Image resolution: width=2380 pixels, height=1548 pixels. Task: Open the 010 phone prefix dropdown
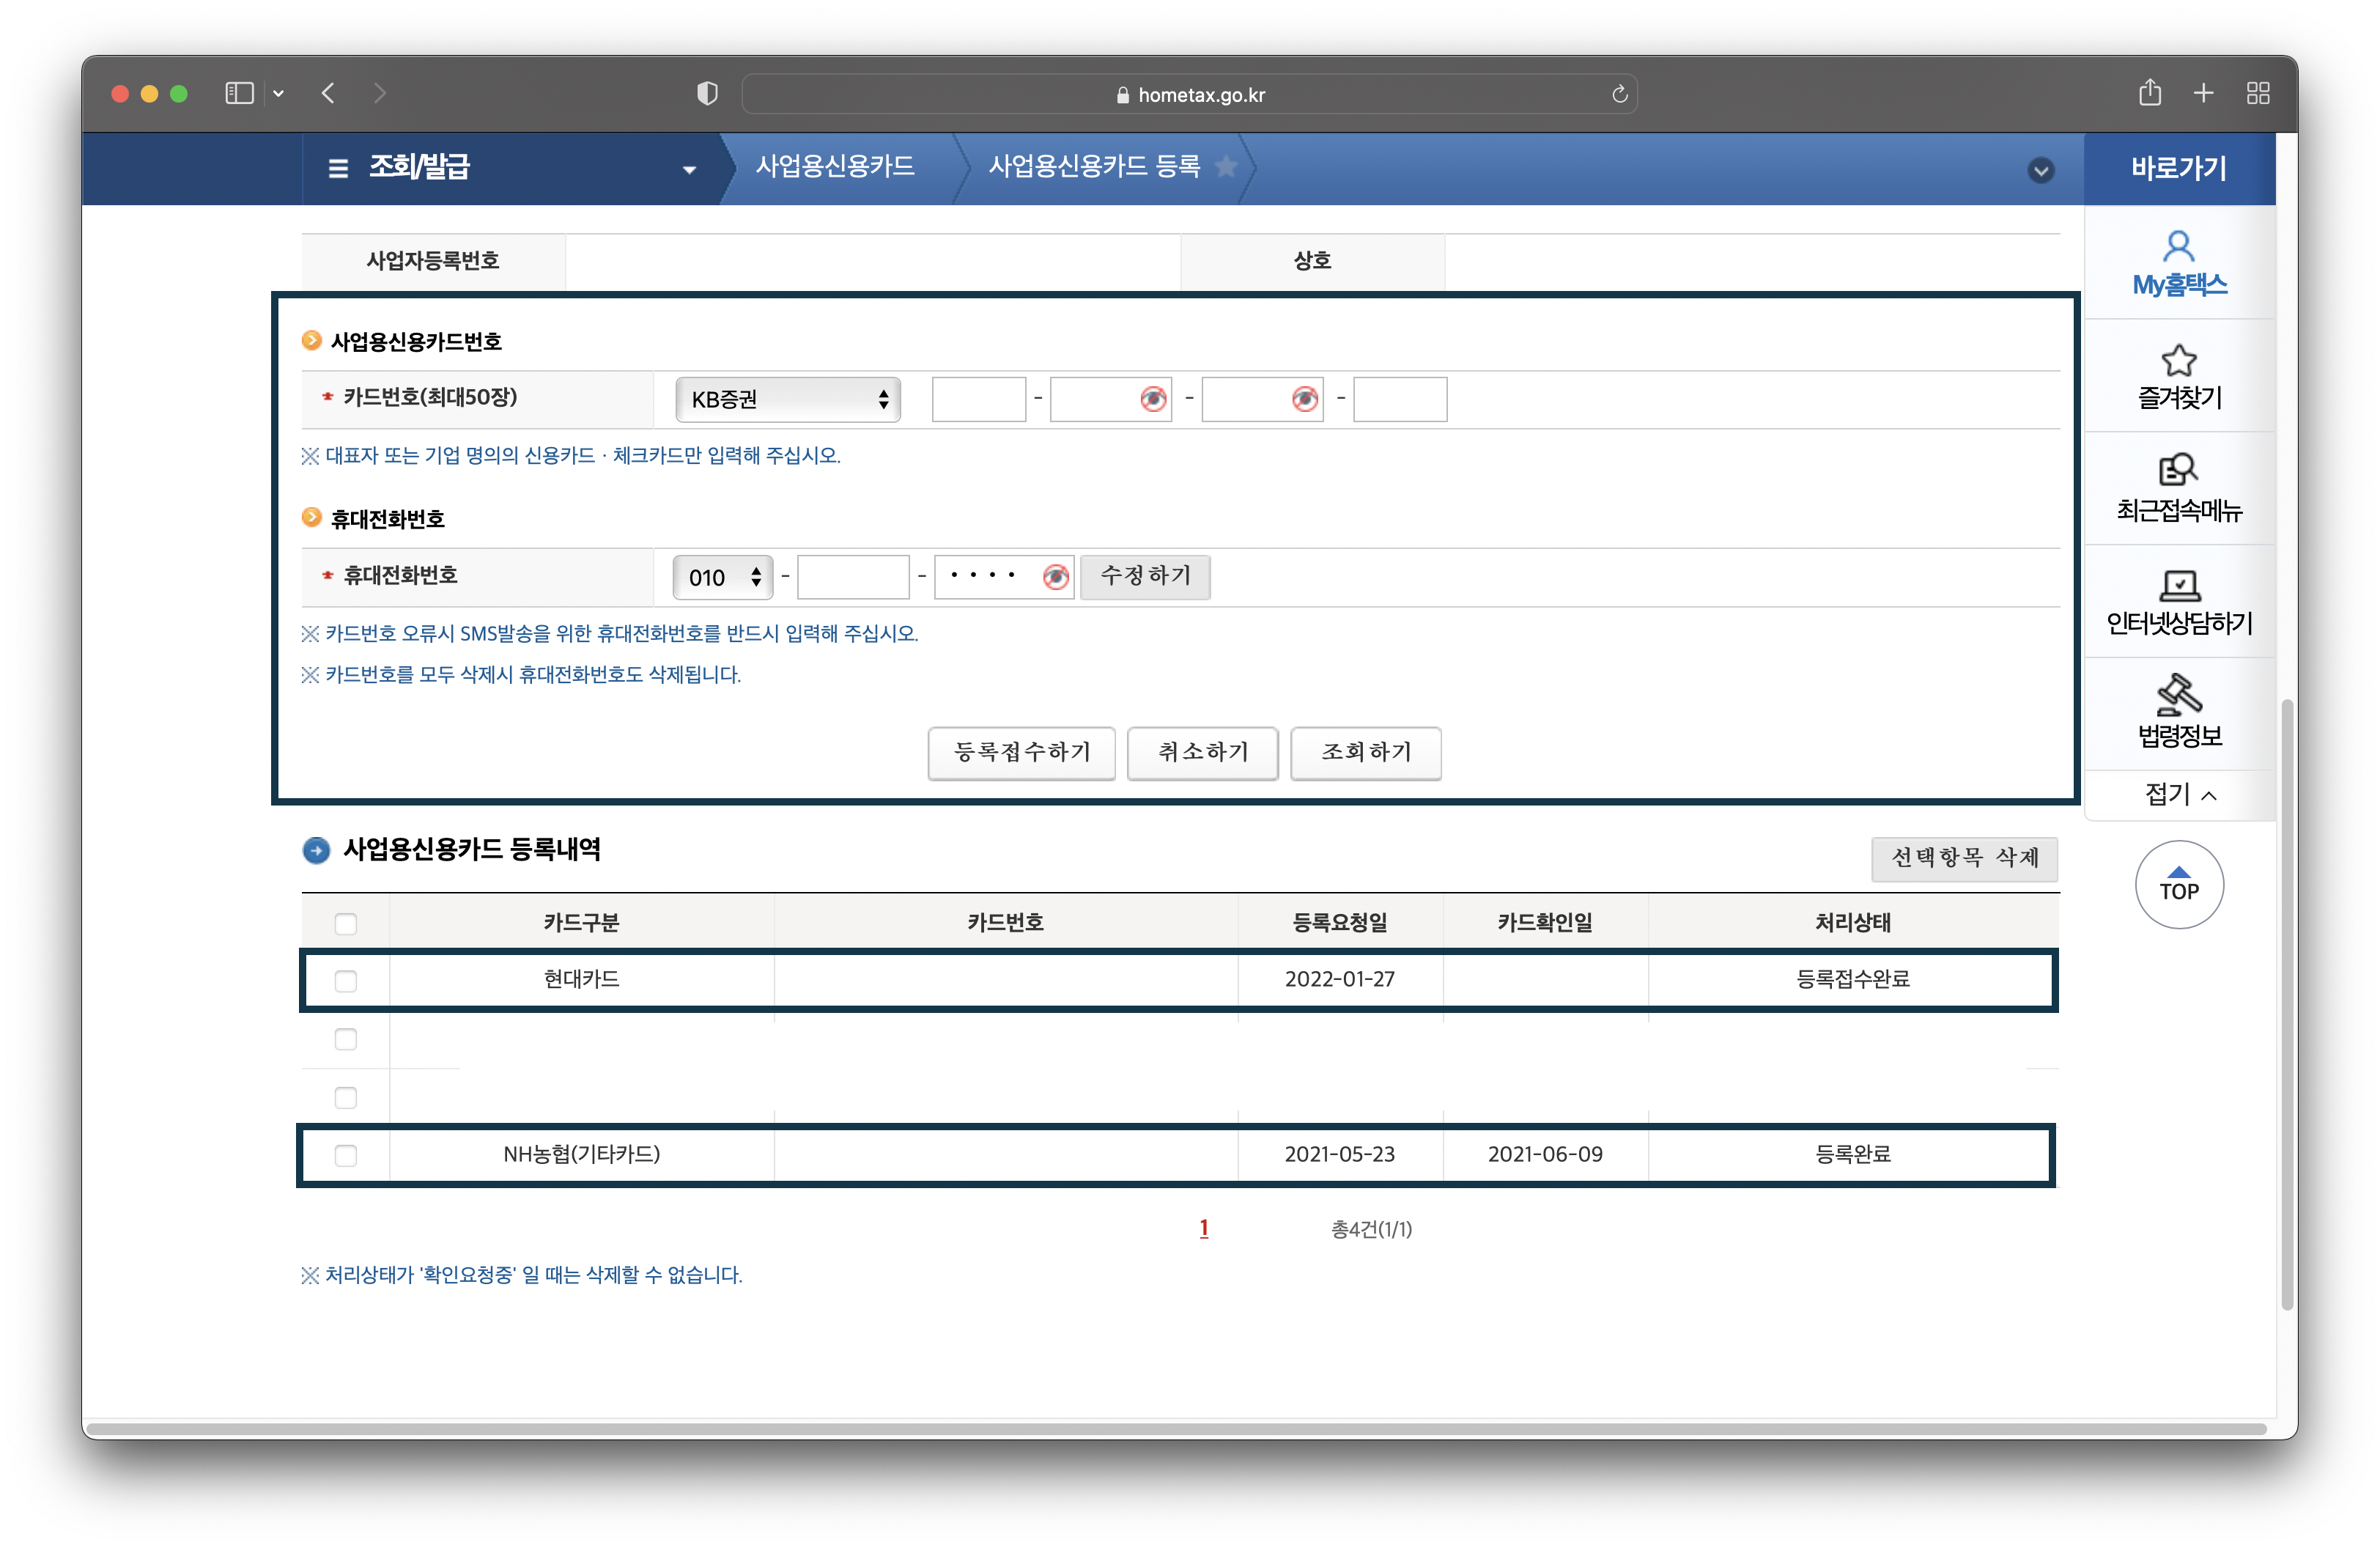[x=722, y=578]
